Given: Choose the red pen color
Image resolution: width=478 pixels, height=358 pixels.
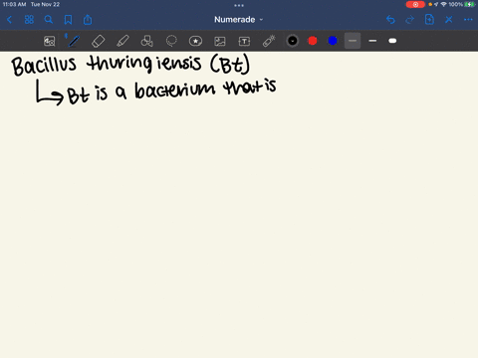Looking at the screenshot, I should click(313, 41).
